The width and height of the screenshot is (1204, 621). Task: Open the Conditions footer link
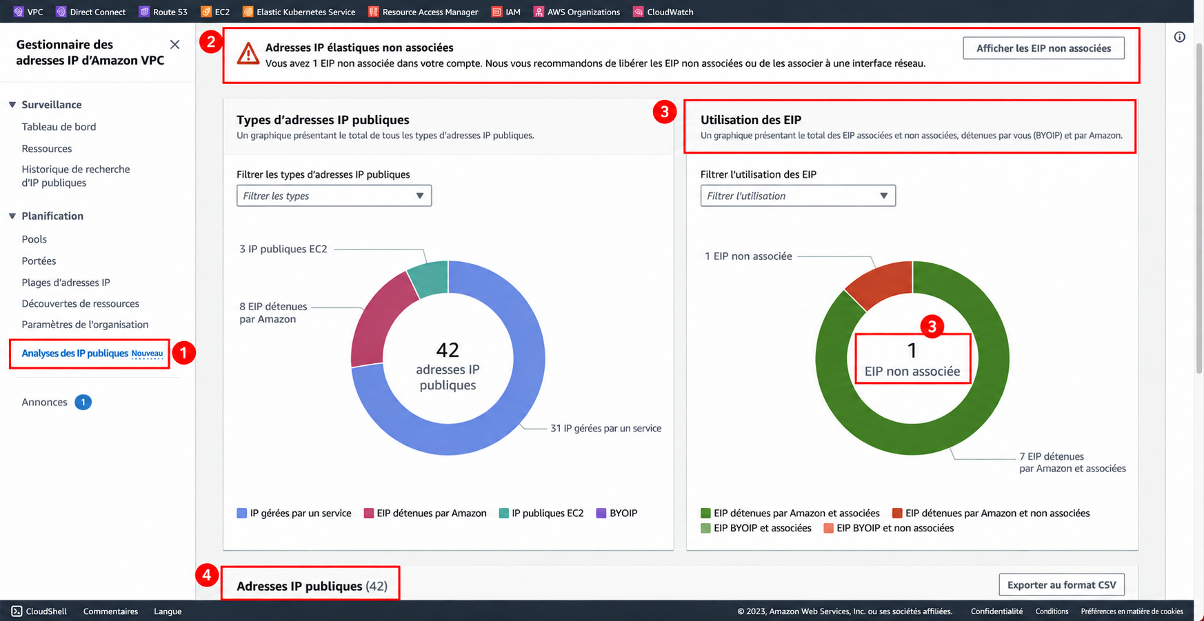tap(1052, 611)
